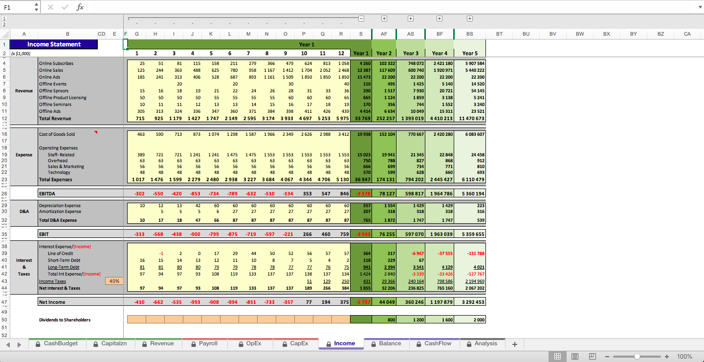The width and height of the screenshot is (704, 362).
Task: Click the 40% income tax rate cell
Action: click(x=114, y=281)
